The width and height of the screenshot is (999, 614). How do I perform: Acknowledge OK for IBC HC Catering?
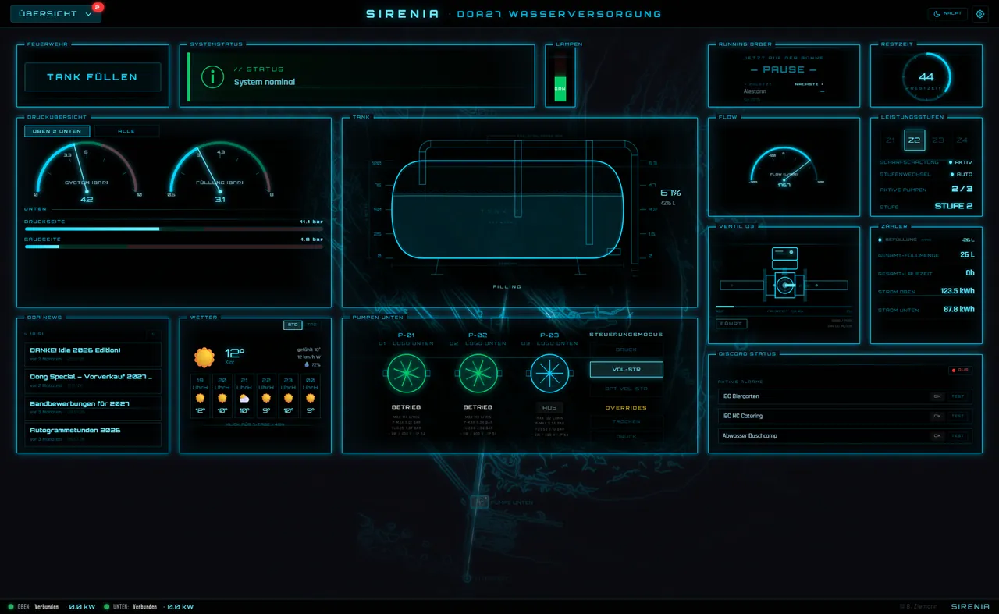pos(937,416)
